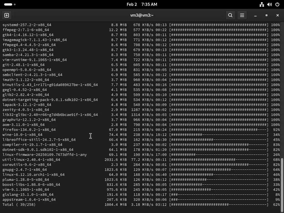Click the firefox progress bar at 92%

[x=219, y=130]
